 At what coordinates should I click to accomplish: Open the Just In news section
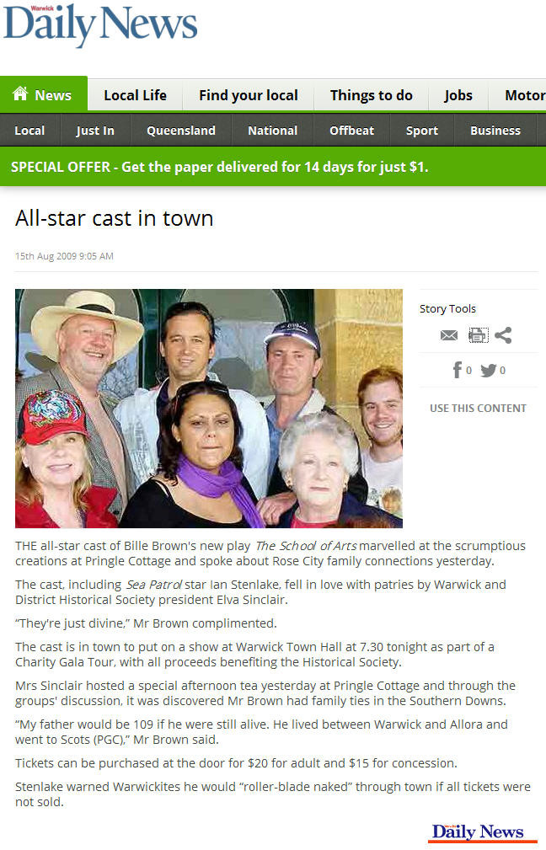click(95, 131)
